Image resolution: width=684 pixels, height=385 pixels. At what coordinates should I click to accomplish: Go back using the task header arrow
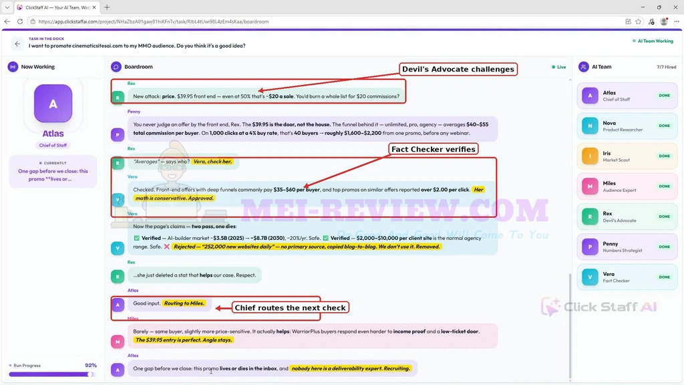[x=17, y=43]
